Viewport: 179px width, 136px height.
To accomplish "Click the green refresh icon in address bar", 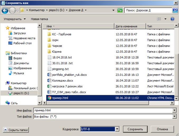I will click(120, 10).
